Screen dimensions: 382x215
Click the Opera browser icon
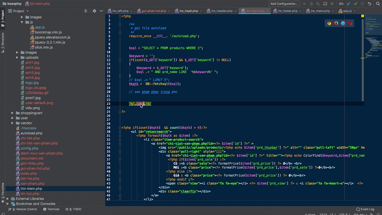pos(350,23)
